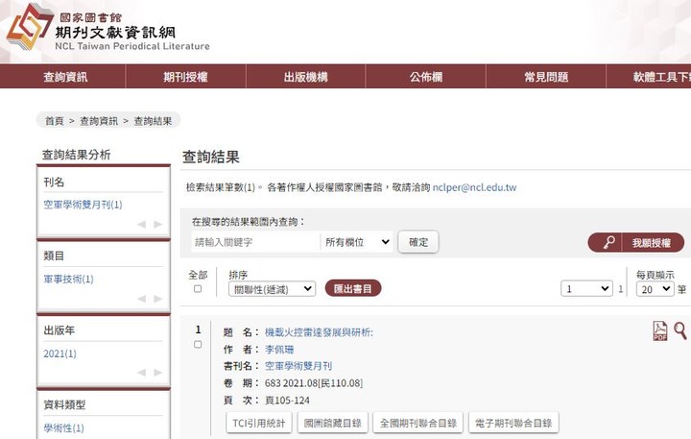Click the TCI引用統計 button
The image size is (691, 439).
click(259, 423)
